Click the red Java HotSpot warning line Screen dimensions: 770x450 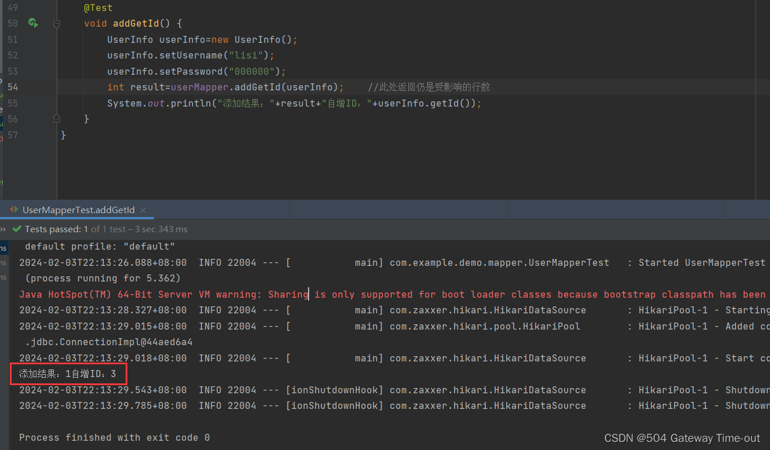point(393,294)
